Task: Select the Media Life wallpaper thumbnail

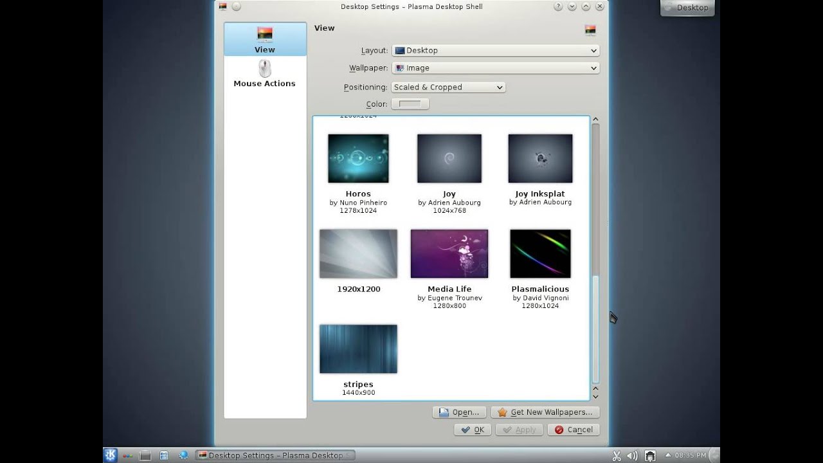Action: [449, 253]
